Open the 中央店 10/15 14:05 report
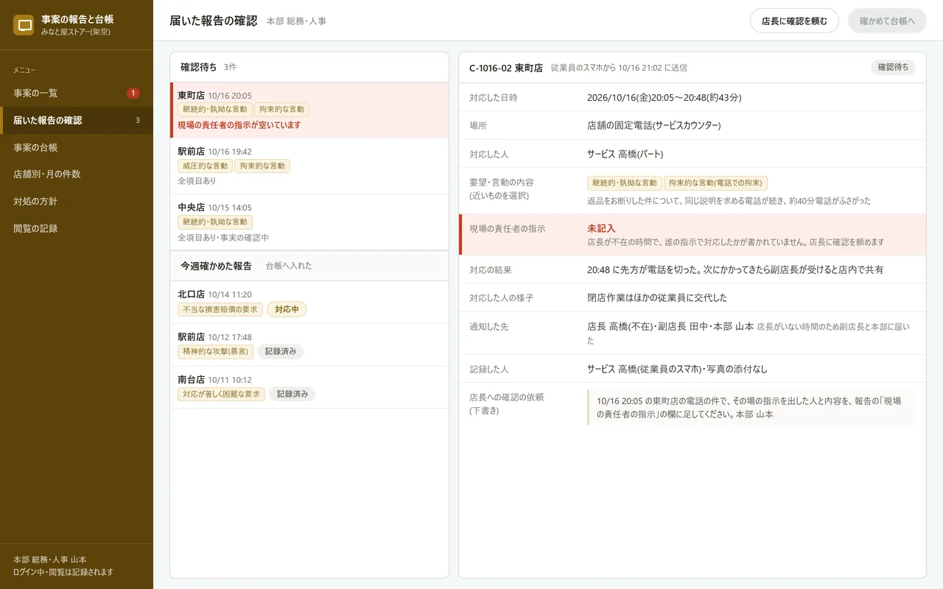Screen dimensions: 943x589 pos(309,222)
